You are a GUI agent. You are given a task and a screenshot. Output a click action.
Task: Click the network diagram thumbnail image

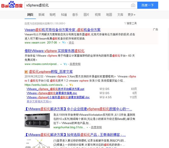coord(37,143)
